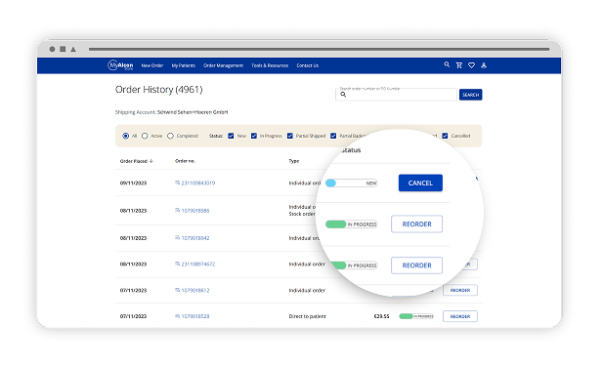Viewport: 604px width, 366px height.
Task: Click the icon beside order 1079018528
Action: pos(177,316)
